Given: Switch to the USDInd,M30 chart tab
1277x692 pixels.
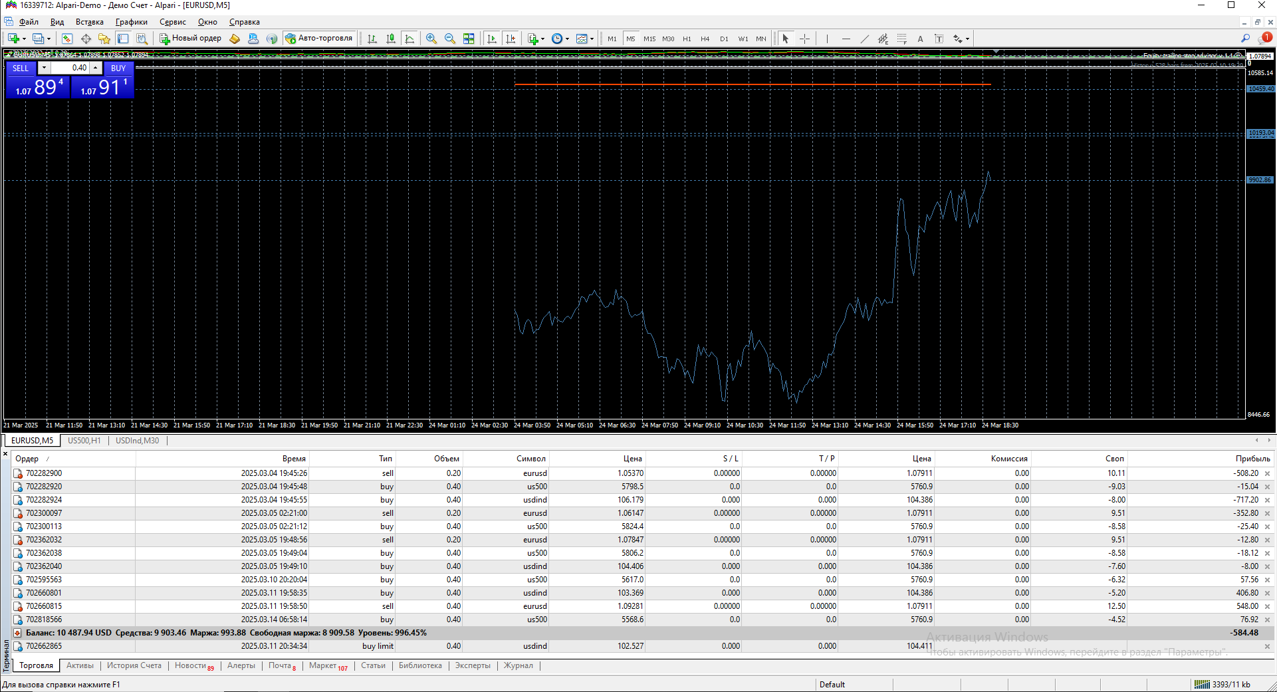Looking at the screenshot, I should point(138,441).
